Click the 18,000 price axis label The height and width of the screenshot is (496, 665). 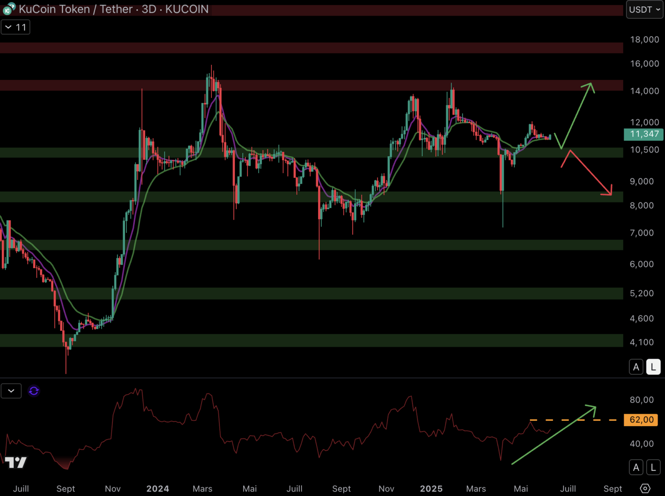click(644, 39)
